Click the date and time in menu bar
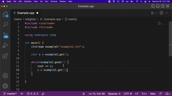 (161, 1)
